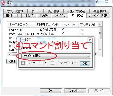The image size is (113, 96).
Task: Click the アクティブ化 column header
Action: click(88, 25)
